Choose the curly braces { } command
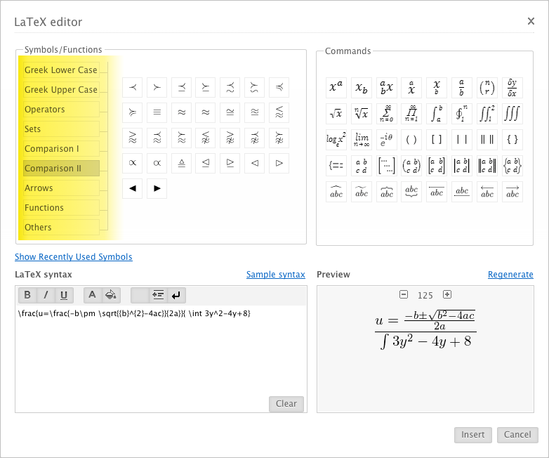 [512, 139]
